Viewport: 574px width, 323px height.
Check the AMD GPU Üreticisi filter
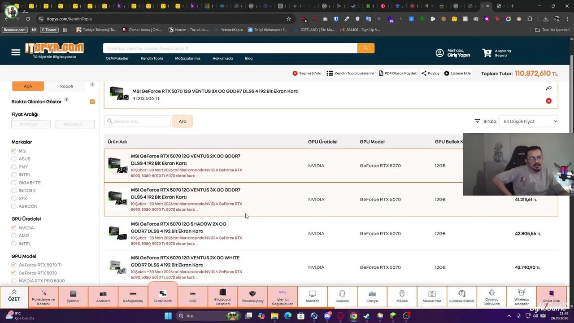click(14, 236)
